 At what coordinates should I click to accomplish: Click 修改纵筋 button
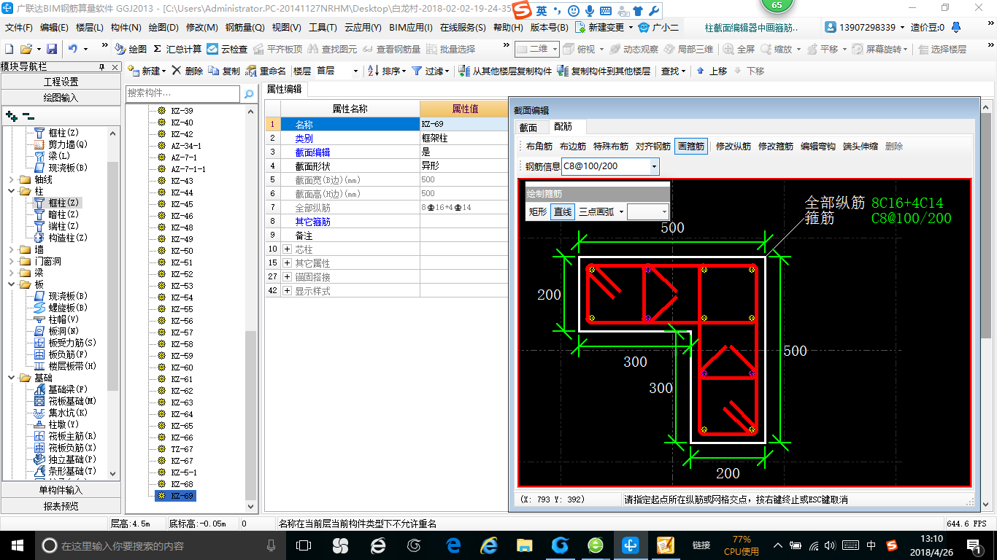pos(734,146)
